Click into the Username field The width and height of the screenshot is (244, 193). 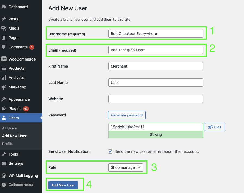coord(156,34)
